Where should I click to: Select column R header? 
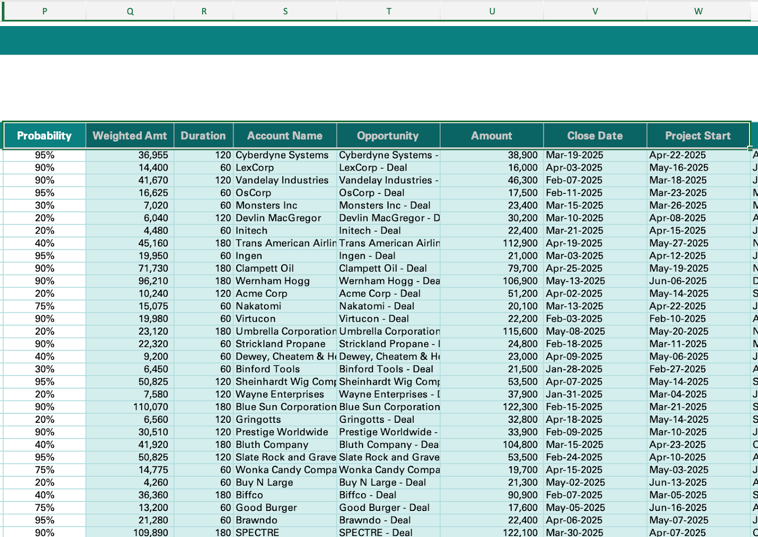[204, 11]
